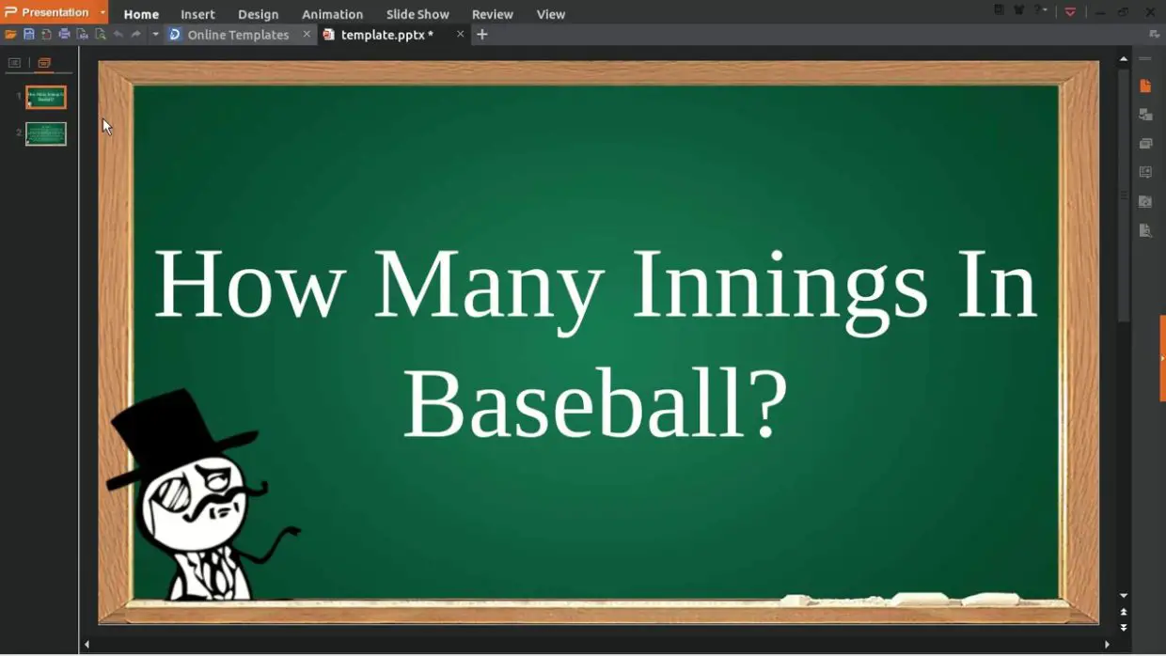Switch to outline view in the left pane

coord(13,62)
